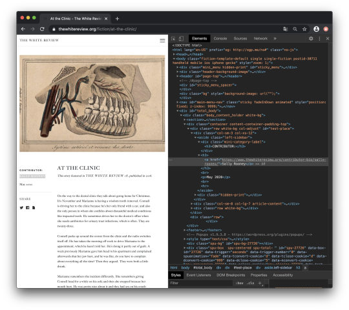This screenshot has width=349, height=310.
Task: Select the #test-place breadcrumb
Action: point(242,268)
